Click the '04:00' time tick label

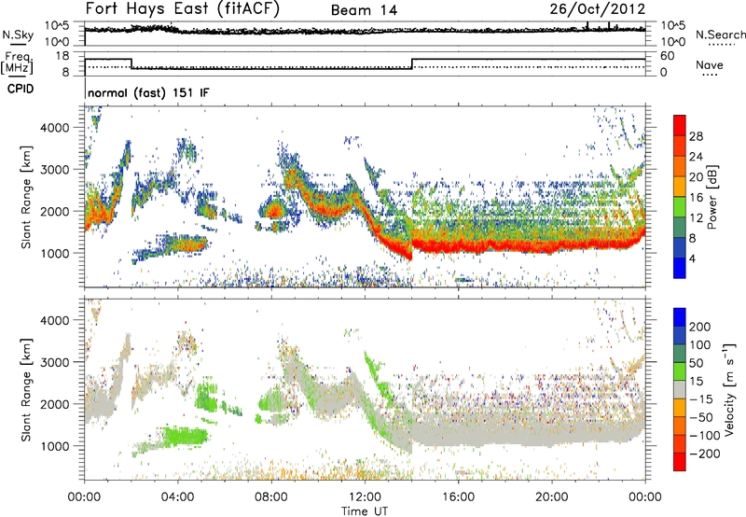tap(177, 497)
